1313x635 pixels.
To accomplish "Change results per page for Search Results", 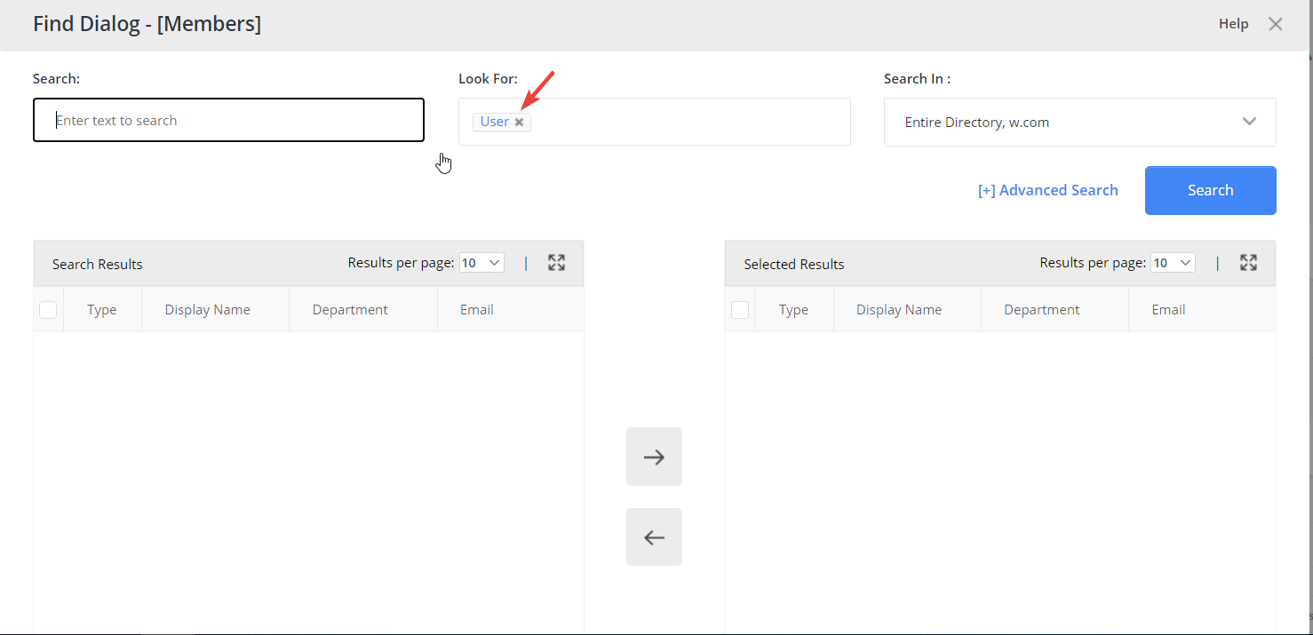I will [481, 262].
